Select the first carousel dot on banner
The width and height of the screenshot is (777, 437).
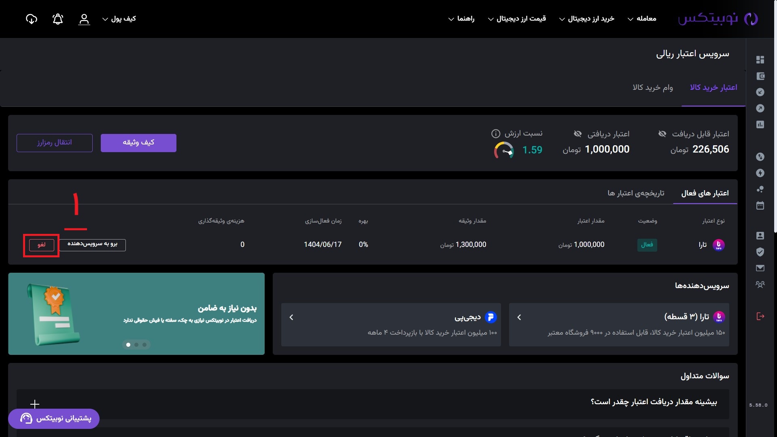tap(128, 345)
